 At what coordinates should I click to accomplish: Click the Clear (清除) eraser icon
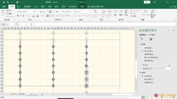131,16
